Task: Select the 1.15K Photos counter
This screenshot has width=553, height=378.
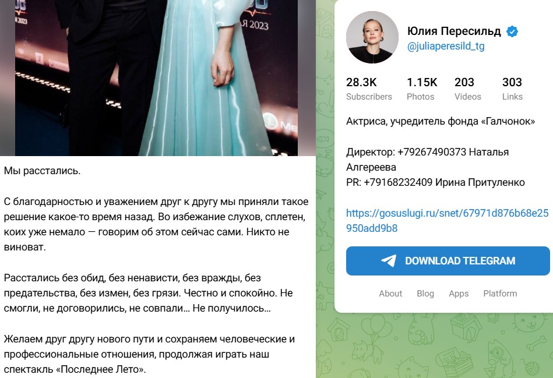Action: click(x=422, y=89)
